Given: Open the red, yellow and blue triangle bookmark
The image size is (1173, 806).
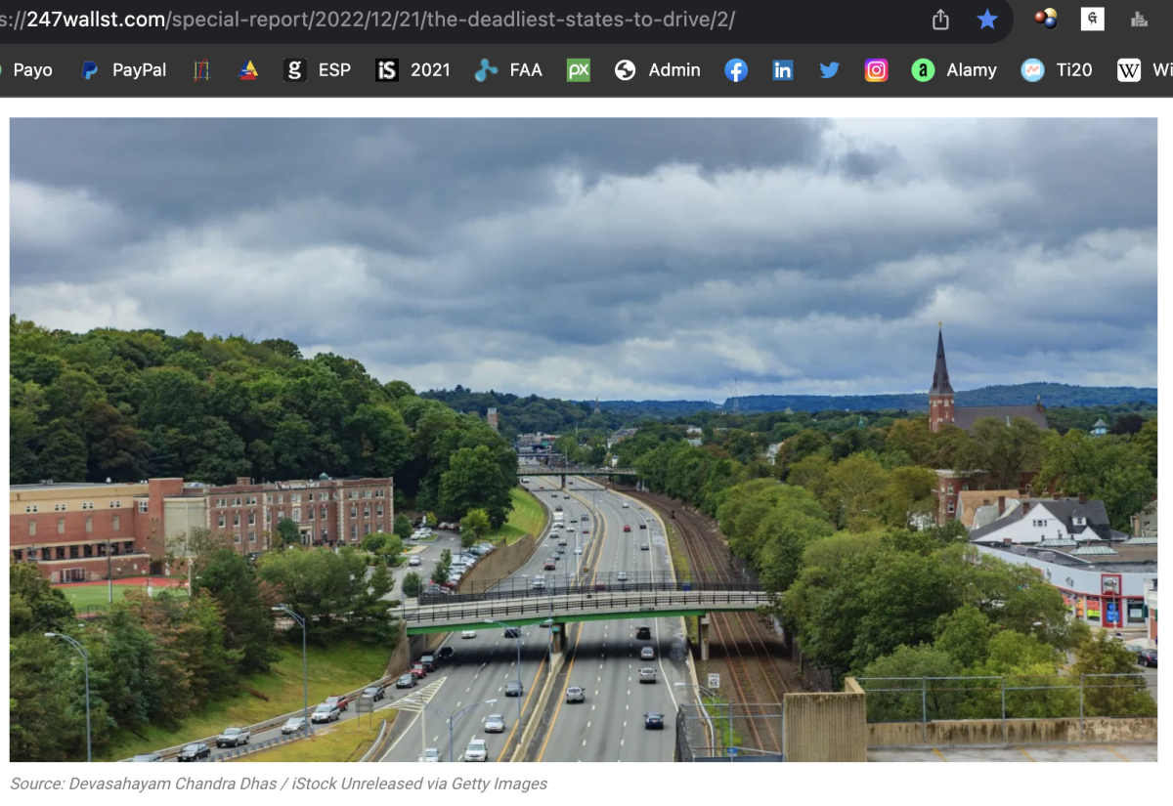Looking at the screenshot, I should click(249, 70).
